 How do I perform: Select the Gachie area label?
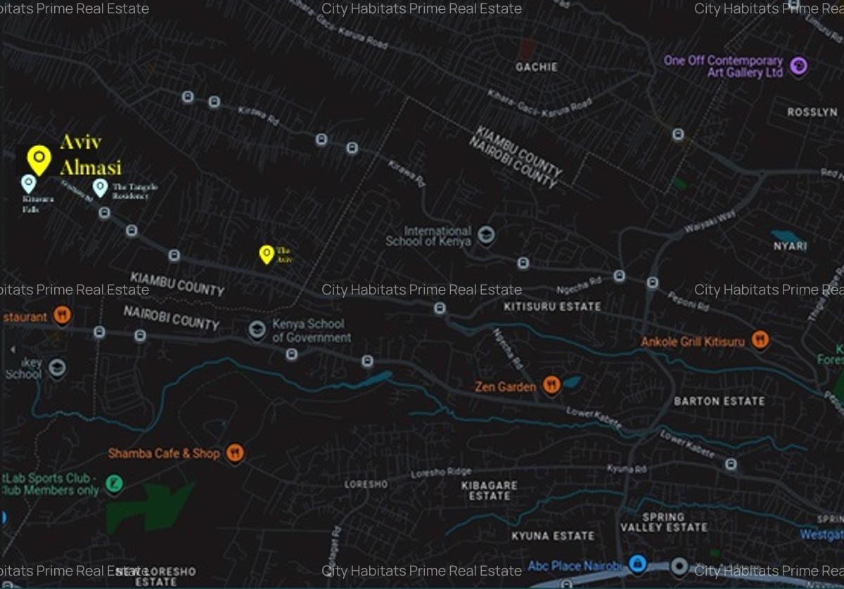536,67
